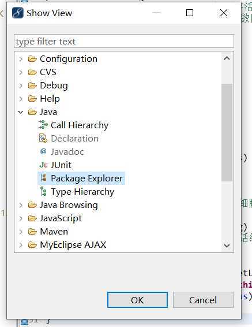
Task: Expand the CVS category
Action: pyautogui.click(x=21, y=72)
